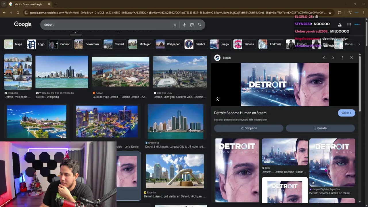The height and width of the screenshot is (207, 368).
Task: Open more options menu in preview panel
Action: [x=342, y=58]
